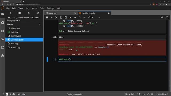Open labels.npy in the file browser

pyautogui.click(x=24, y=28)
